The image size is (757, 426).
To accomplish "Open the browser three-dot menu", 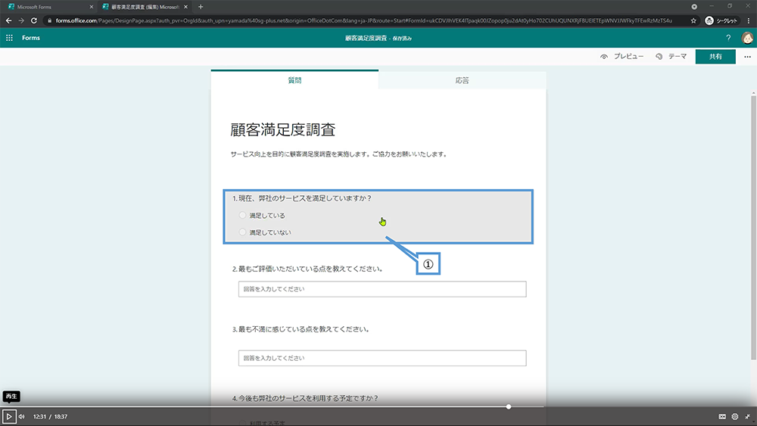I will 749,20.
